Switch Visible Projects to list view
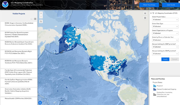Image resolution: width=180 pixels, height=105 pixels. pos(31,19)
